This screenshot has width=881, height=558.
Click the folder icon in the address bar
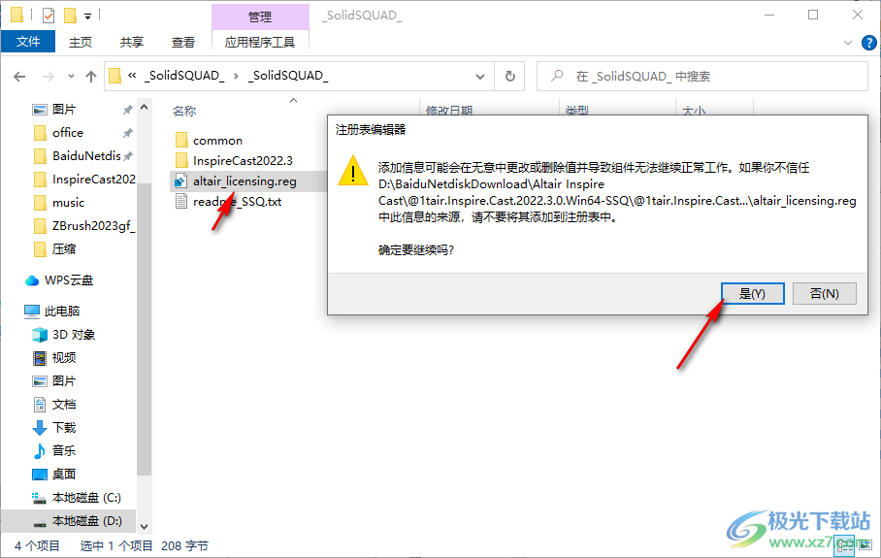coord(114,76)
